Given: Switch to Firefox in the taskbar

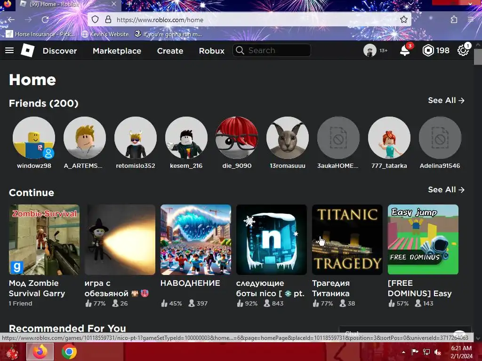Looking at the screenshot, I should point(40,352).
